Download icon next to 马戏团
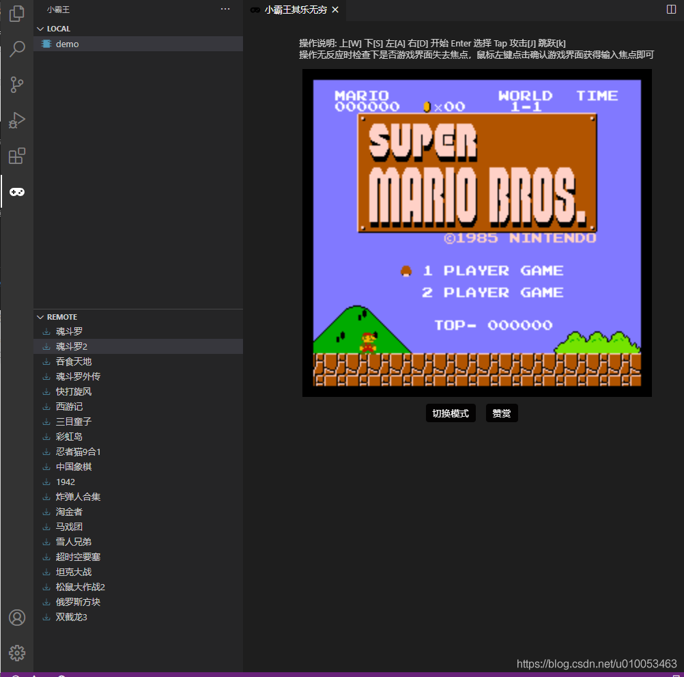 tap(46, 527)
